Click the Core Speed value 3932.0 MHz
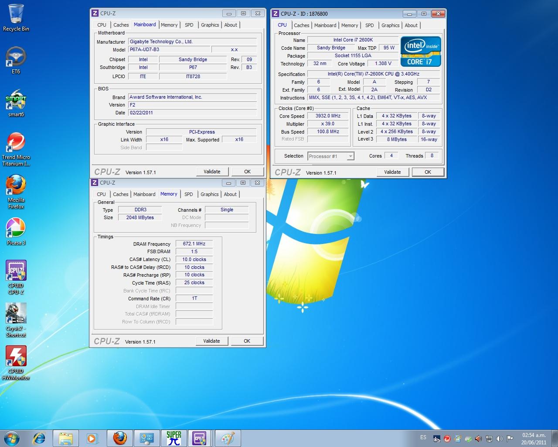The height and width of the screenshot is (447, 558). coord(328,116)
